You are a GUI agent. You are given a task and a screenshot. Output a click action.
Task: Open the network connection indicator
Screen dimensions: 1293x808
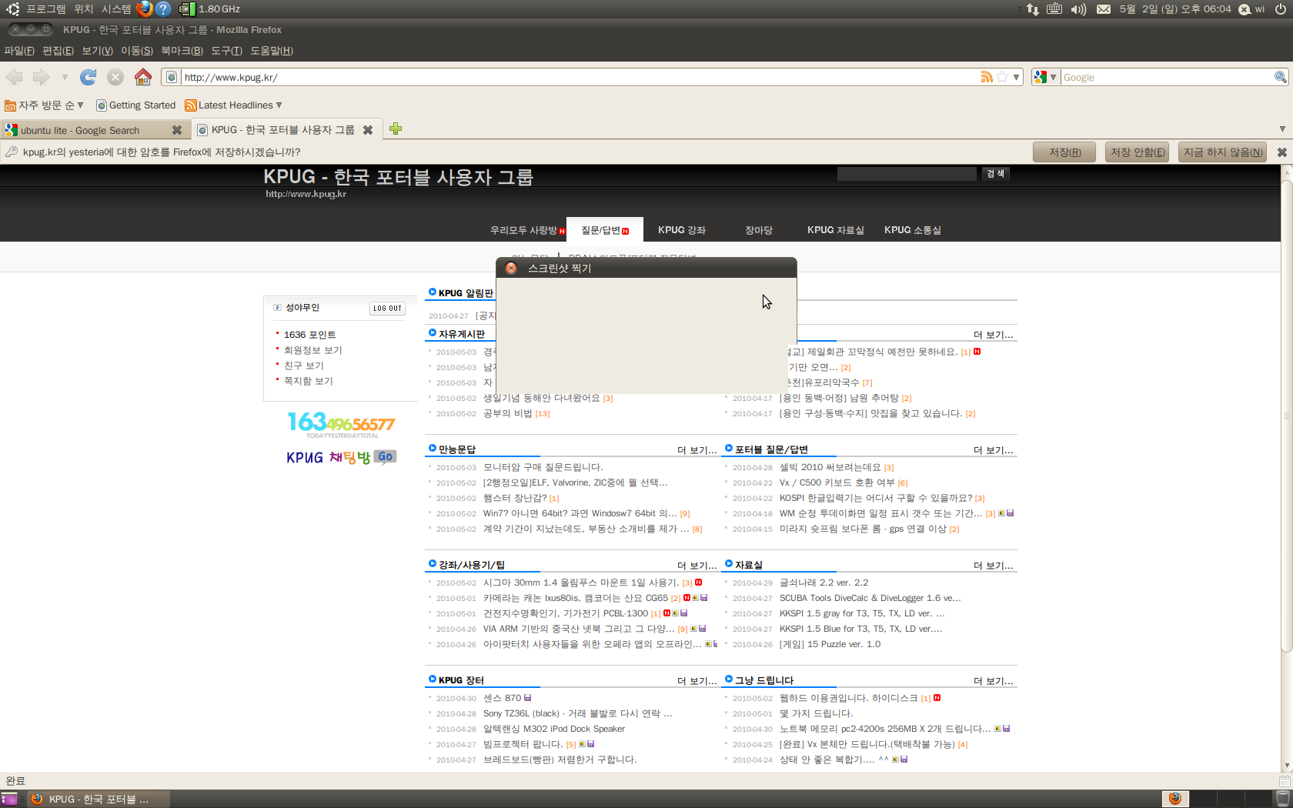(1032, 9)
